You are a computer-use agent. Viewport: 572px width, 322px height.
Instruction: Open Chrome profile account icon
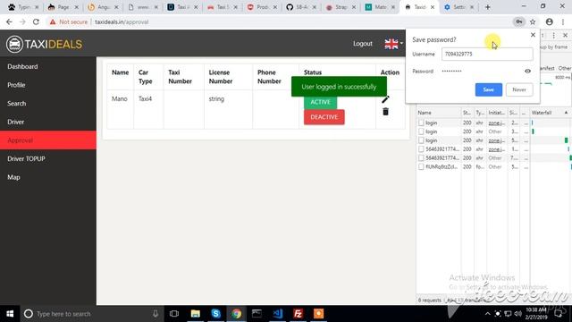[x=549, y=21]
